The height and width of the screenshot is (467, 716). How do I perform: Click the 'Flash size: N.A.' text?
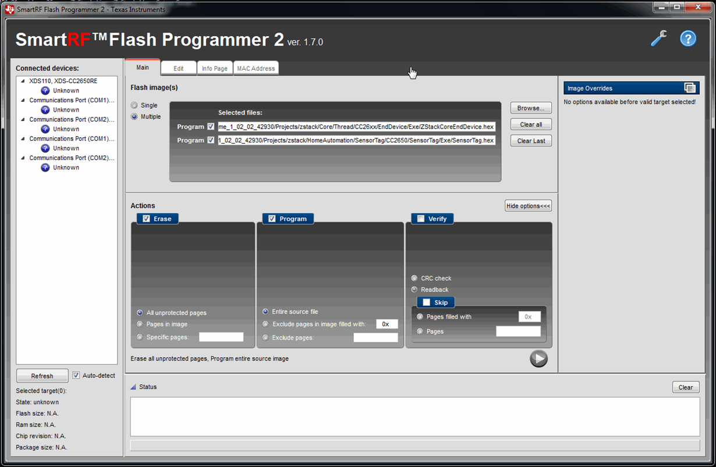coord(37,413)
